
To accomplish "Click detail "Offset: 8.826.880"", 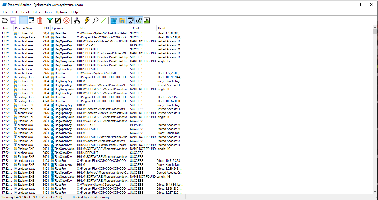I will [169, 189].
